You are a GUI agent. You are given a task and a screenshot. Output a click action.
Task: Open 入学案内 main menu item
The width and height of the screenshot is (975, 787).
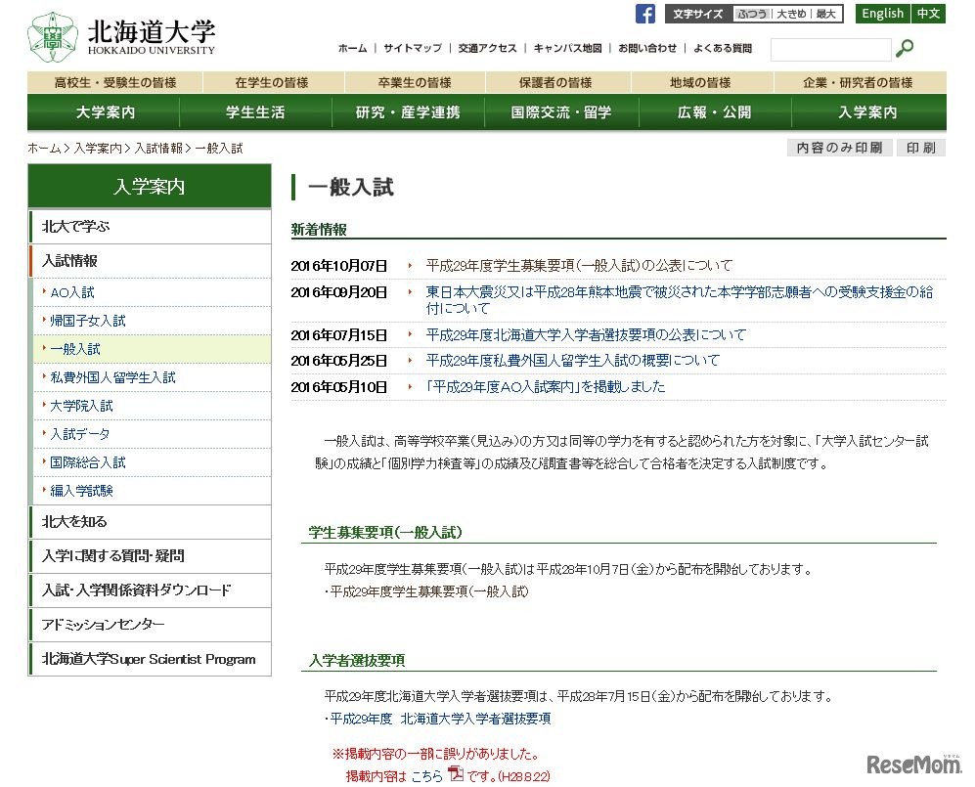coord(867,111)
